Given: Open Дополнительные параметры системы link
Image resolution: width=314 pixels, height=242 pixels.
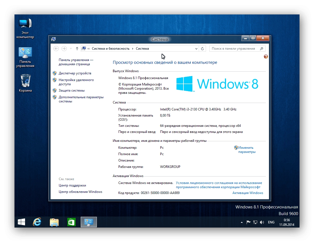Looking at the screenshot, I should pyautogui.click(x=81, y=99).
